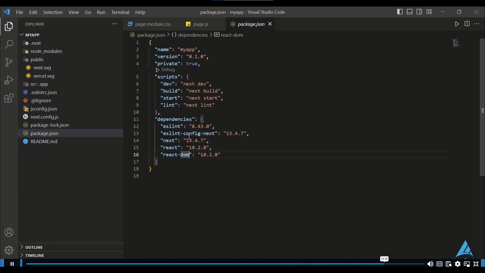Expand the .next folder

tap(70, 43)
